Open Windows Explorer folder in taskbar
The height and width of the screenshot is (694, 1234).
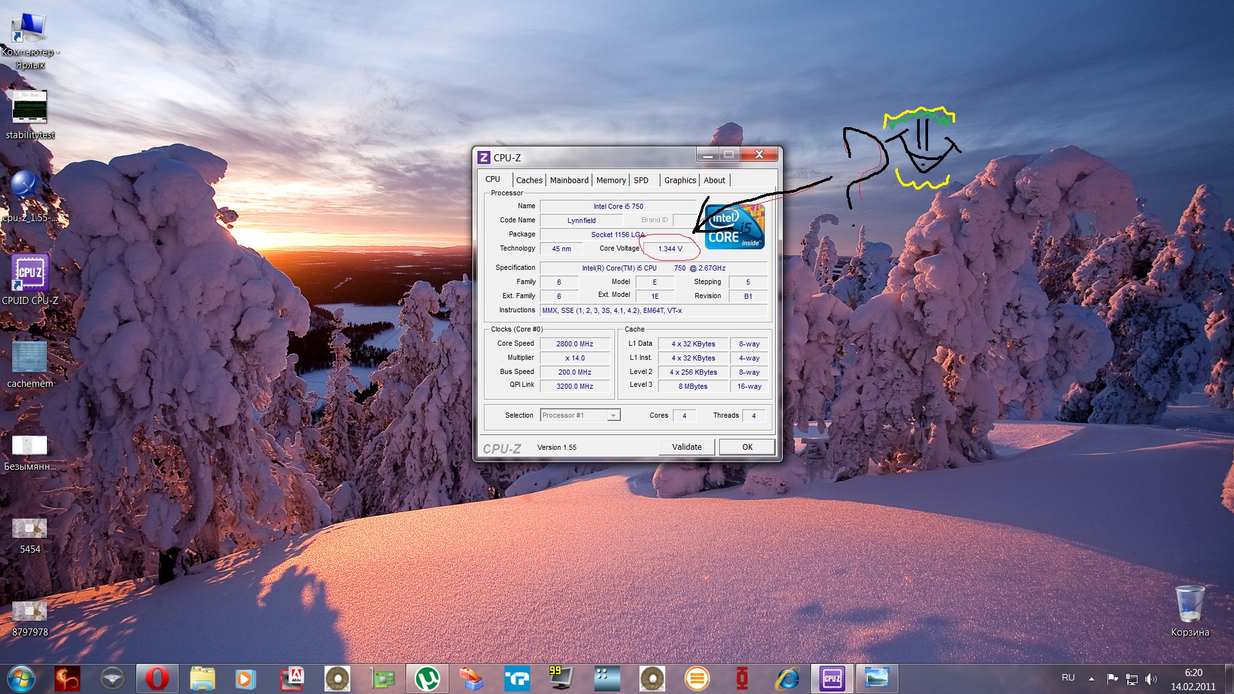pyautogui.click(x=202, y=679)
